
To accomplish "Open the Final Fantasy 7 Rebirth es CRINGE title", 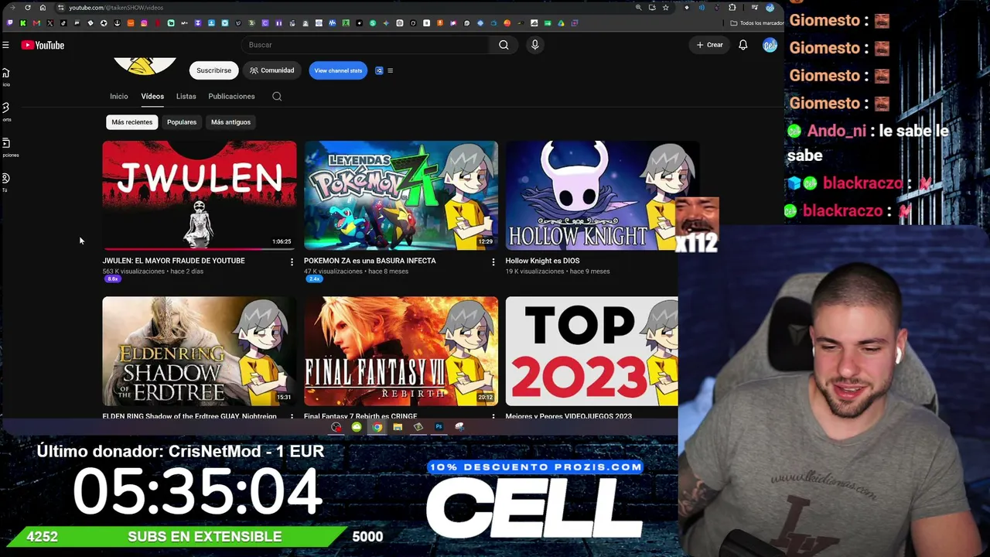I will coord(360,416).
